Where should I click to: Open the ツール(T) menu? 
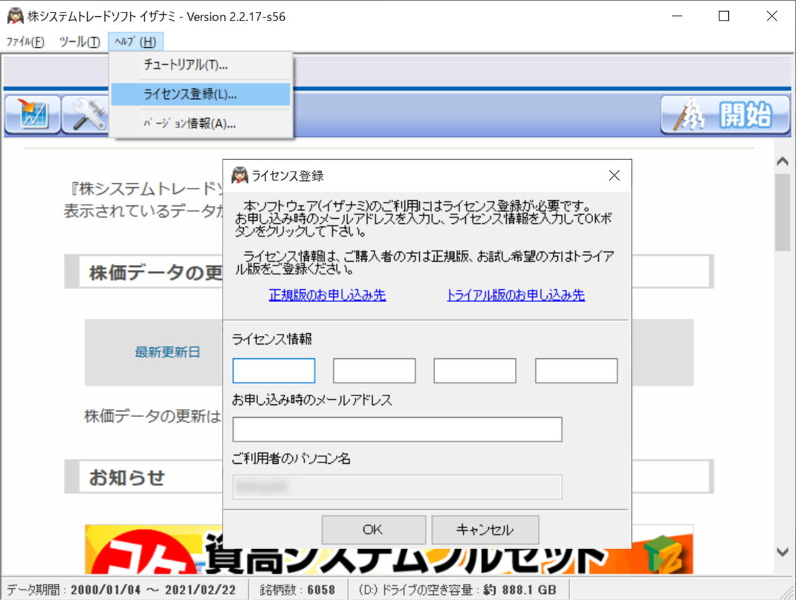click(79, 42)
